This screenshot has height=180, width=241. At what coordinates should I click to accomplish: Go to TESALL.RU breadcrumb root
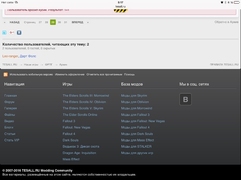(10, 64)
